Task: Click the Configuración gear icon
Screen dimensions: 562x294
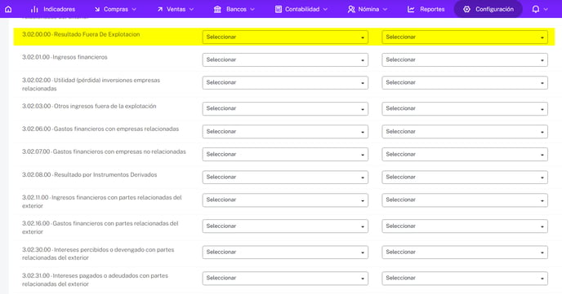Action: (466, 9)
